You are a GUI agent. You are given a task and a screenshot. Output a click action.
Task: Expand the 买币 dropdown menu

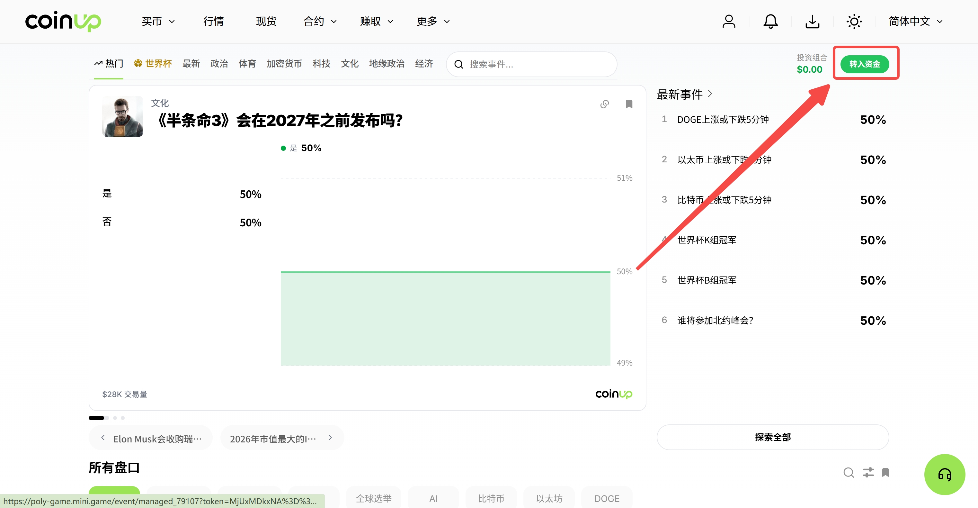tap(158, 21)
